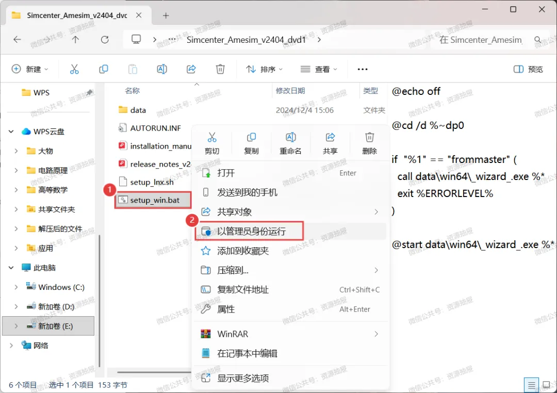Click Simcenter_Amesim_v2404_dvd1 breadcrumb segment
557x393 pixels.
(246, 39)
